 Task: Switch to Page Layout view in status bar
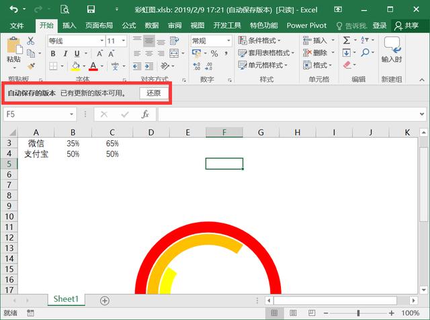(x=293, y=313)
